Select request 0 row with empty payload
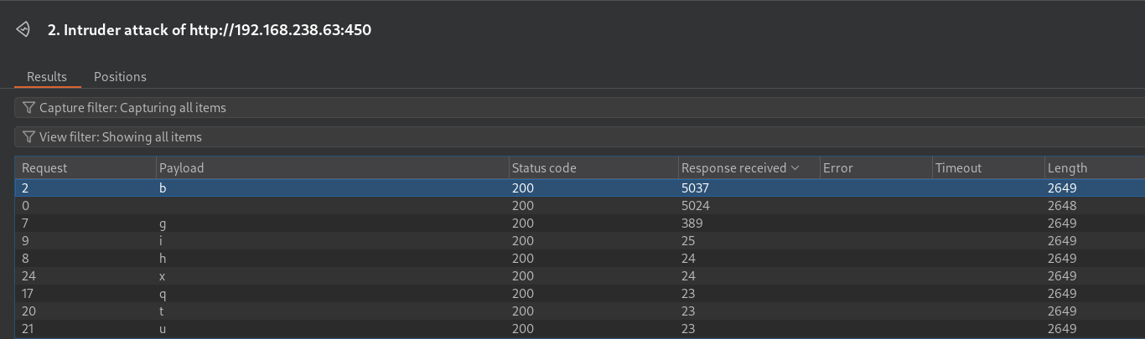 click(580, 206)
